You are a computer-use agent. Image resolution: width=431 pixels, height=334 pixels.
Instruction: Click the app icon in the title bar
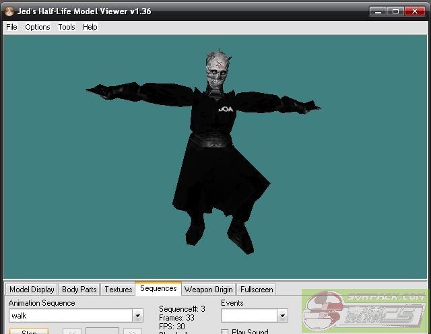8,11
